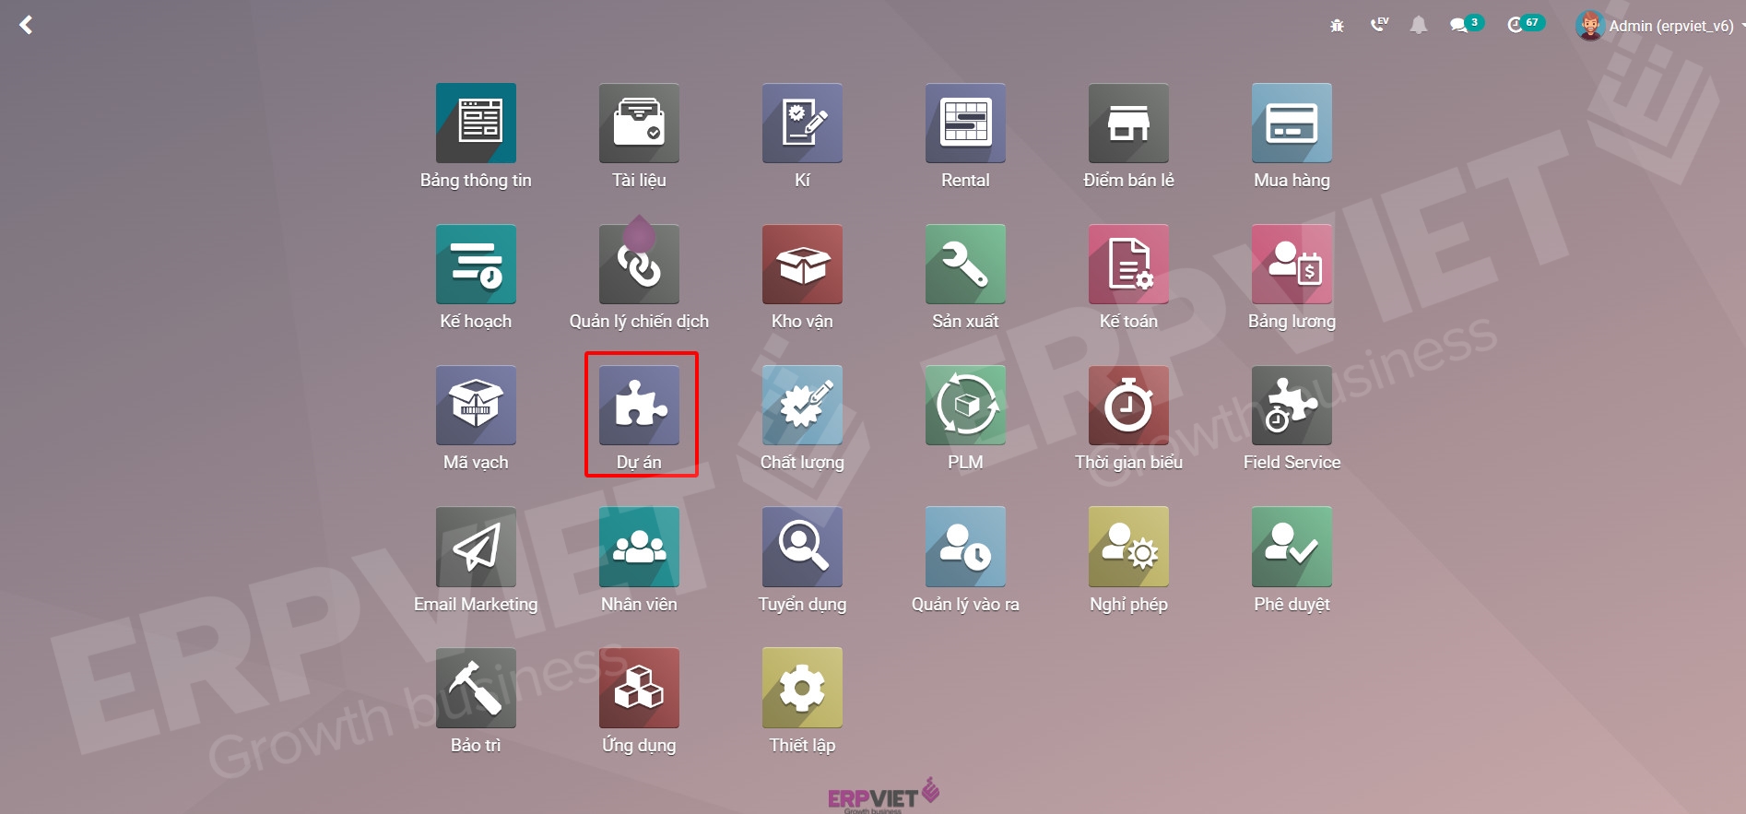Open the Bảng lương payroll app

pyautogui.click(x=1292, y=265)
